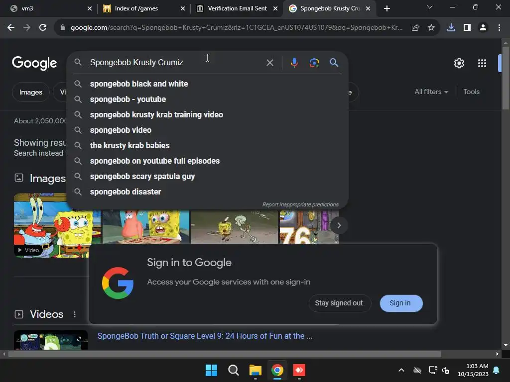Viewport: 510px width, 382px height.
Task: Open the tab search chevron
Action: 430,7
